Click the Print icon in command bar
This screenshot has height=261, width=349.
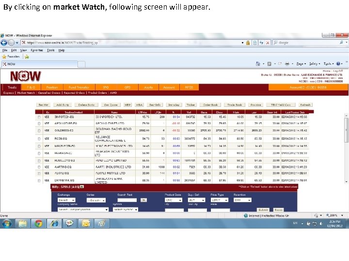[287, 64]
